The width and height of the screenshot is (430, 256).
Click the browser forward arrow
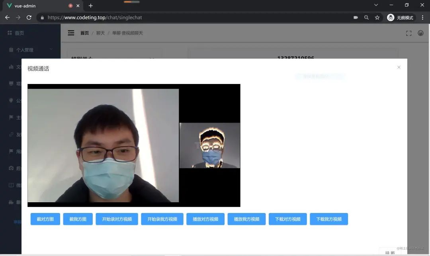pos(18,17)
